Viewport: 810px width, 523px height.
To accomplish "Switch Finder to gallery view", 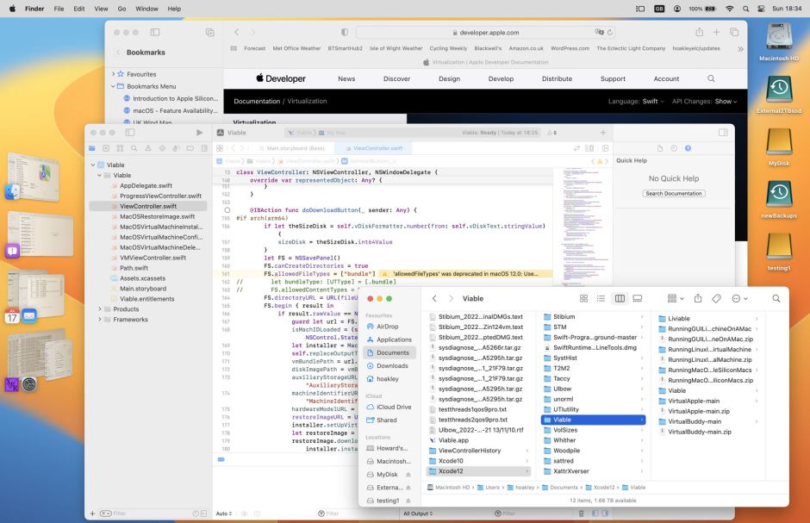I will click(x=637, y=298).
